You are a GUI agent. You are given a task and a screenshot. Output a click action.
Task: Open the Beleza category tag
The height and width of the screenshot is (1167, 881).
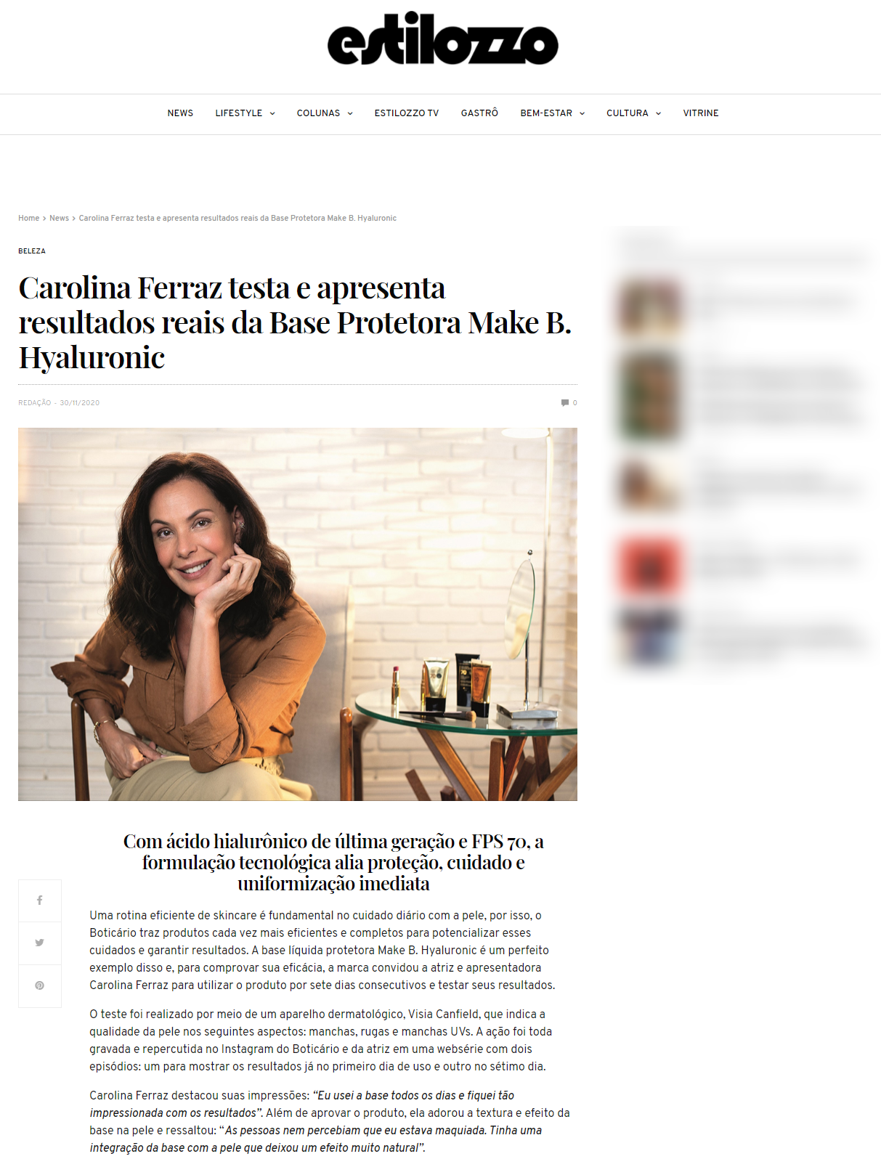coord(32,251)
